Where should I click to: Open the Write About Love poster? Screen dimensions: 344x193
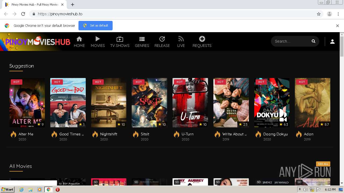click(231, 103)
